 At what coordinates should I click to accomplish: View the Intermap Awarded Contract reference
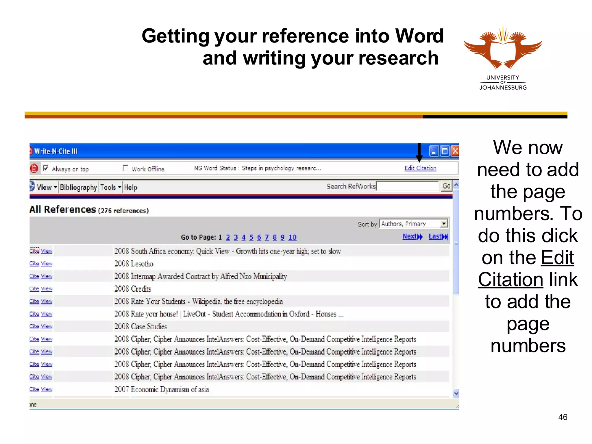[47, 276]
